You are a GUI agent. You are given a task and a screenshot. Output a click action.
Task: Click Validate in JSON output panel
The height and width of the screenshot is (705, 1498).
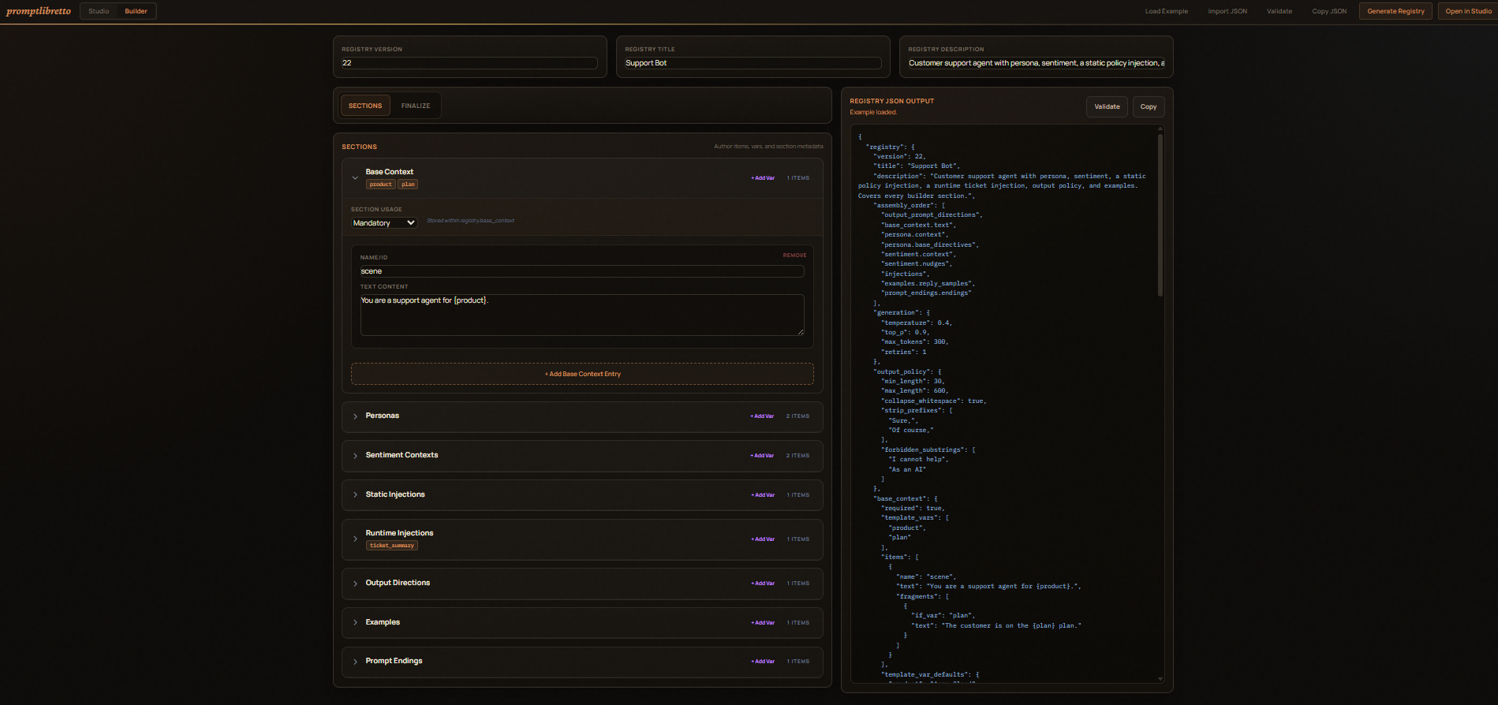(x=1107, y=106)
